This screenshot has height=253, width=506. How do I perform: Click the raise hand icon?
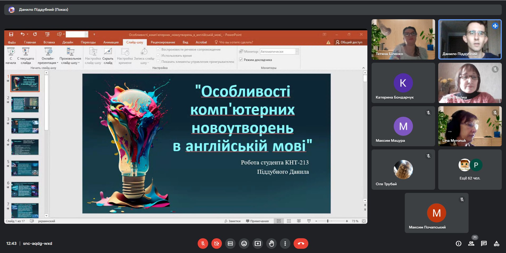pyautogui.click(x=271, y=244)
